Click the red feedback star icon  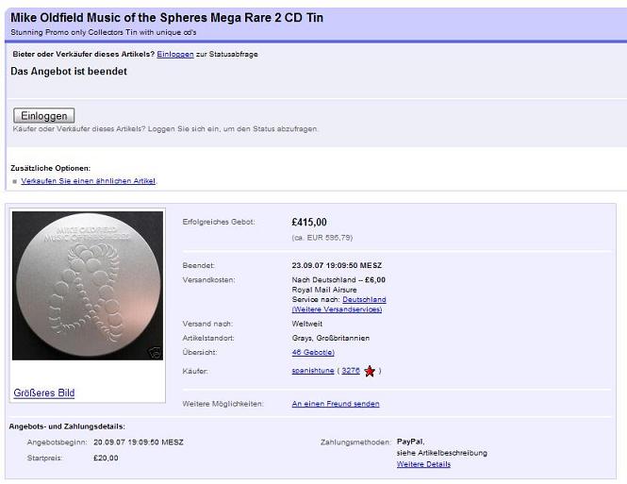(370, 372)
